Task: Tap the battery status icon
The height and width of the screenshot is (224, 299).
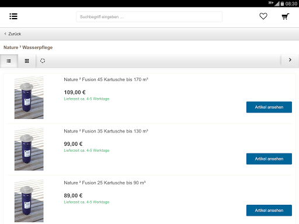Action: tap(282, 3)
